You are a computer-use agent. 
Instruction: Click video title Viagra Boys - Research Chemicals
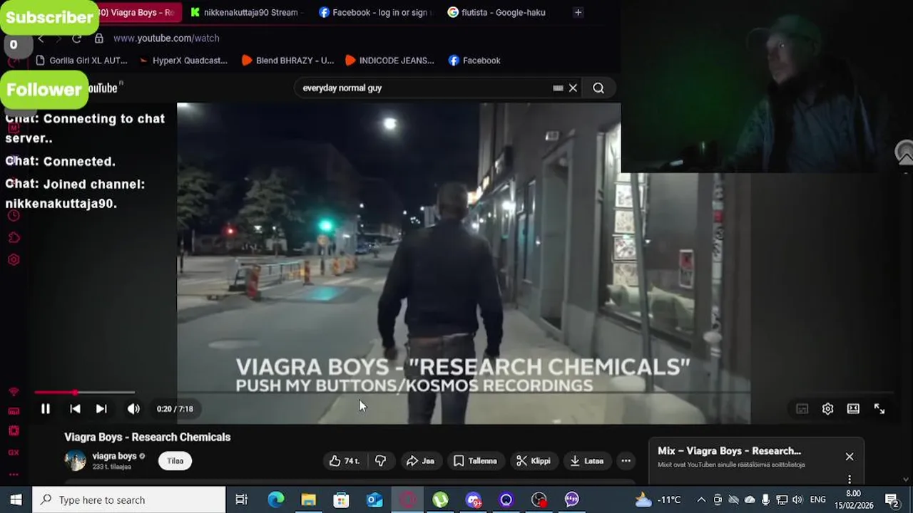coord(148,437)
